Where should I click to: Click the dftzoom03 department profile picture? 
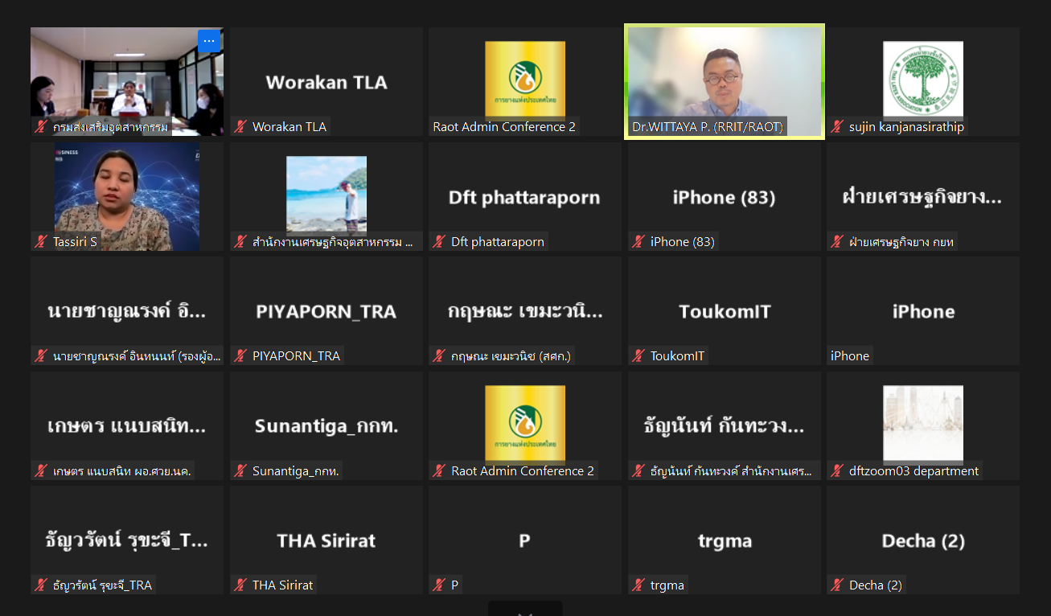(x=923, y=424)
